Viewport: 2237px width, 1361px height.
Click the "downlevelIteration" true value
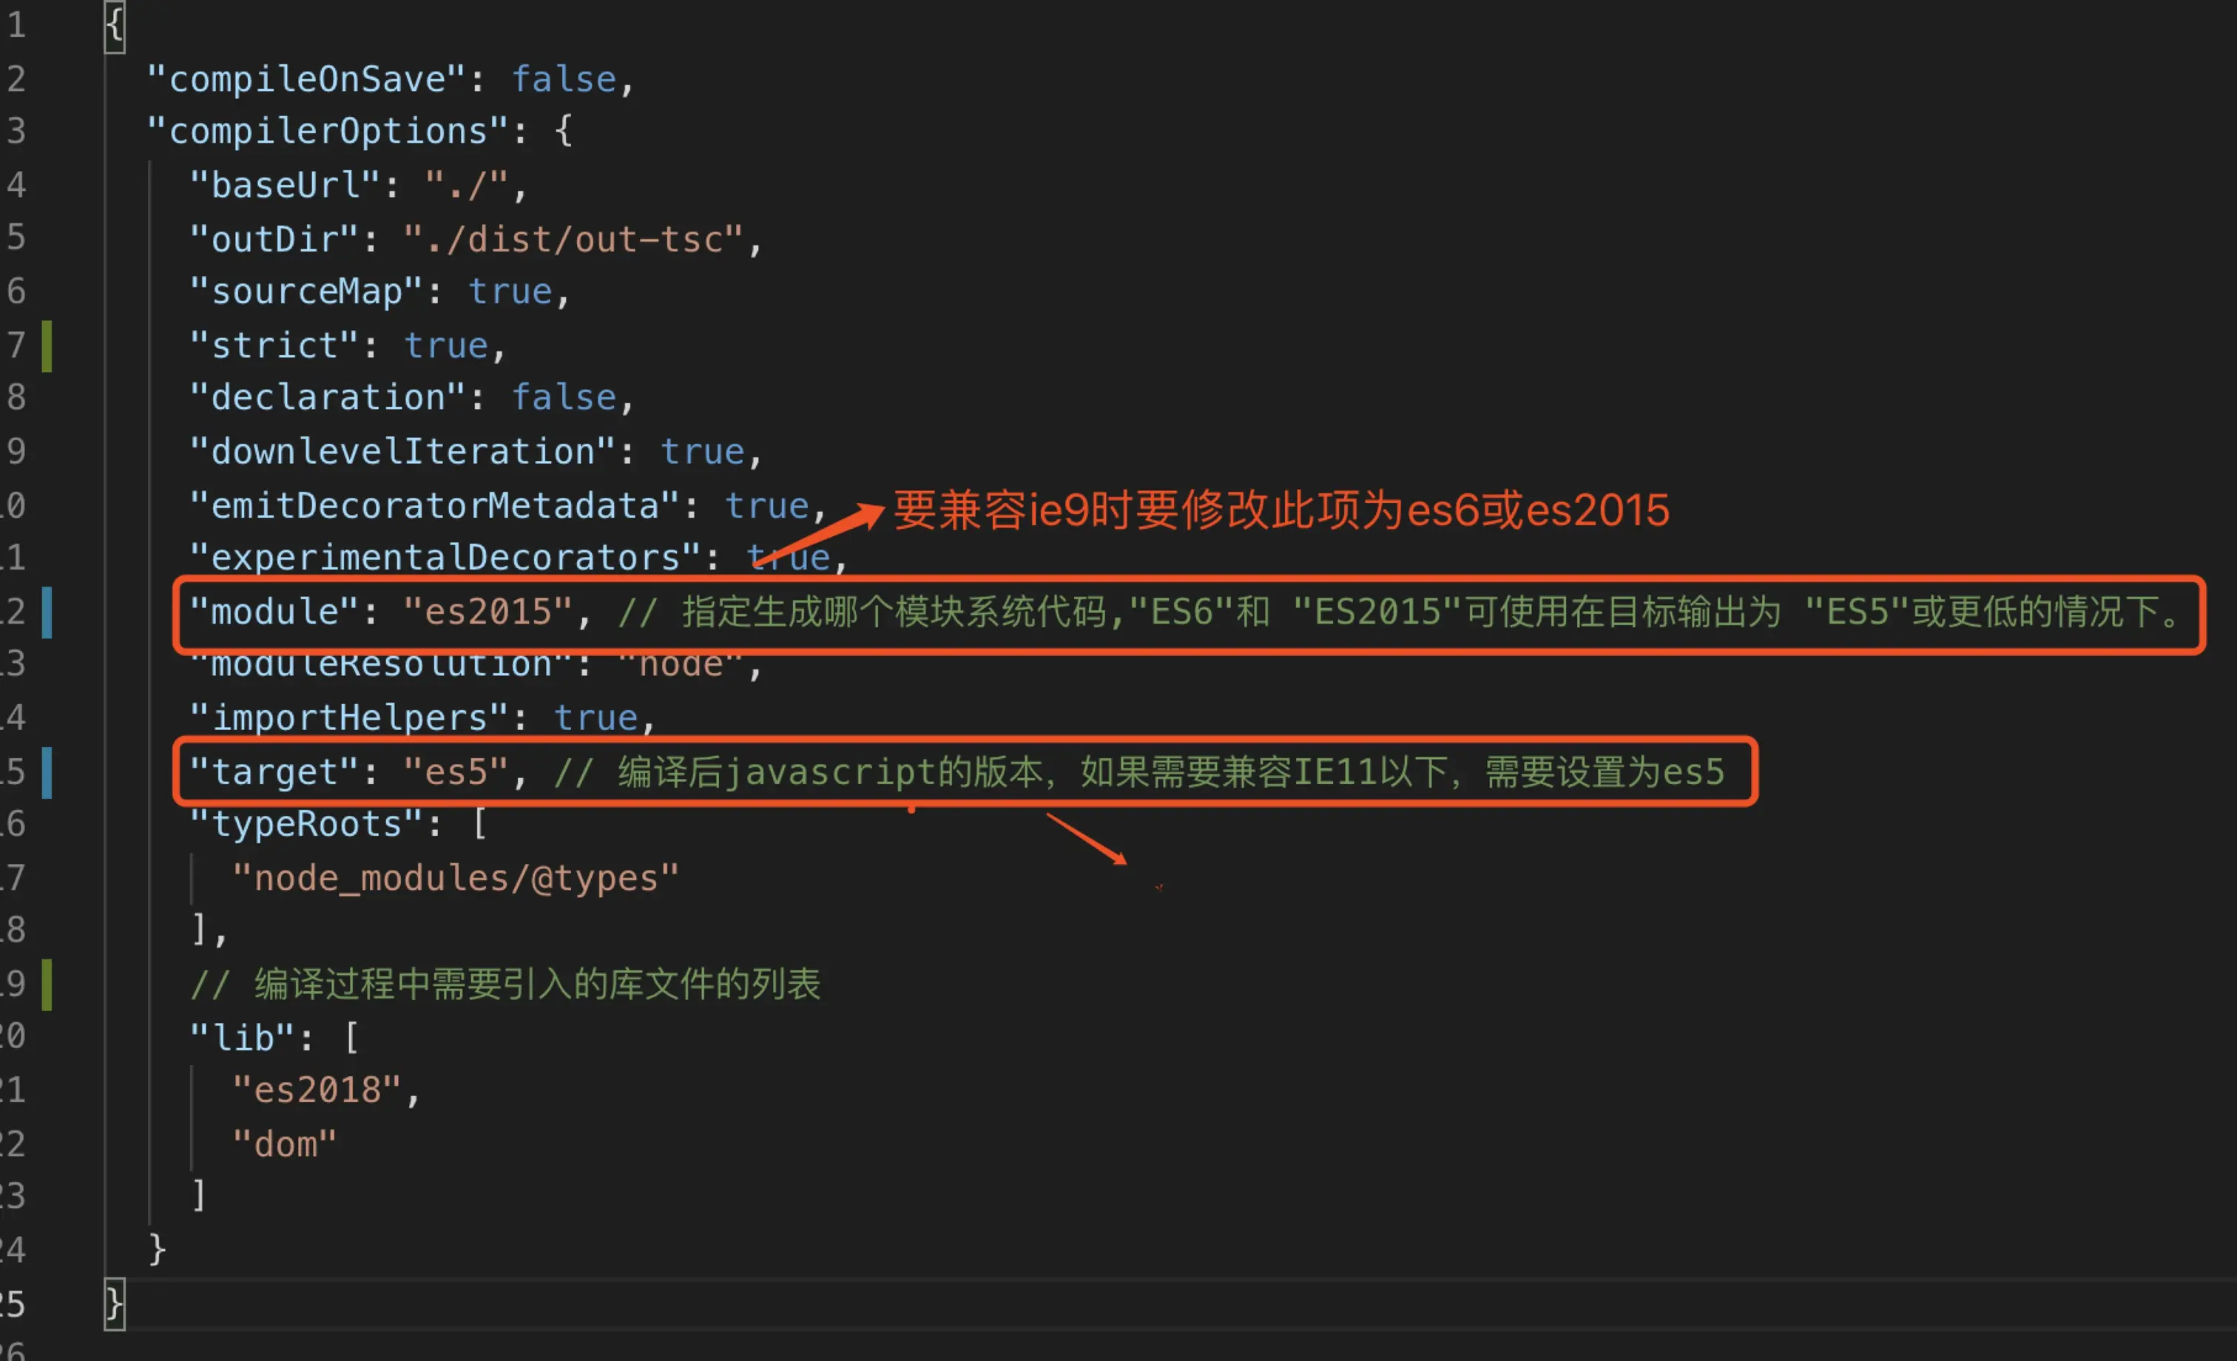(x=702, y=452)
